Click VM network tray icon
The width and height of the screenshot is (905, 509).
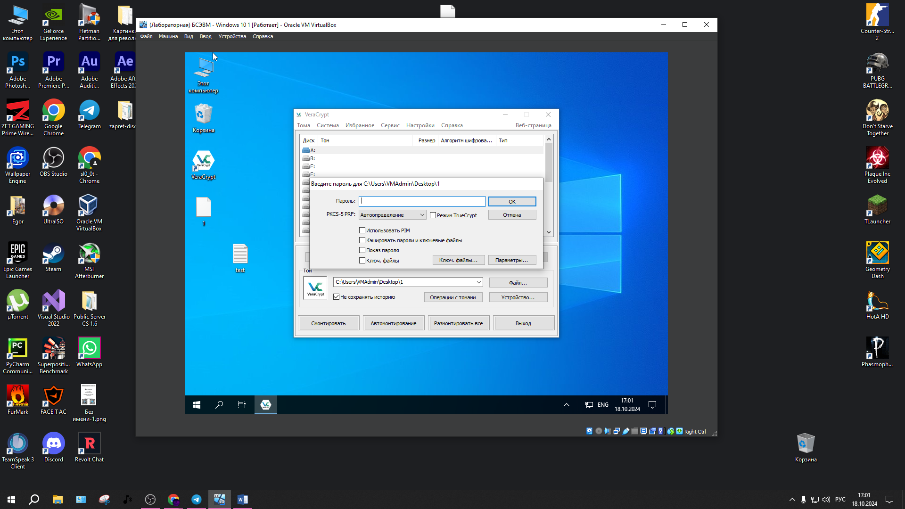[589, 405]
